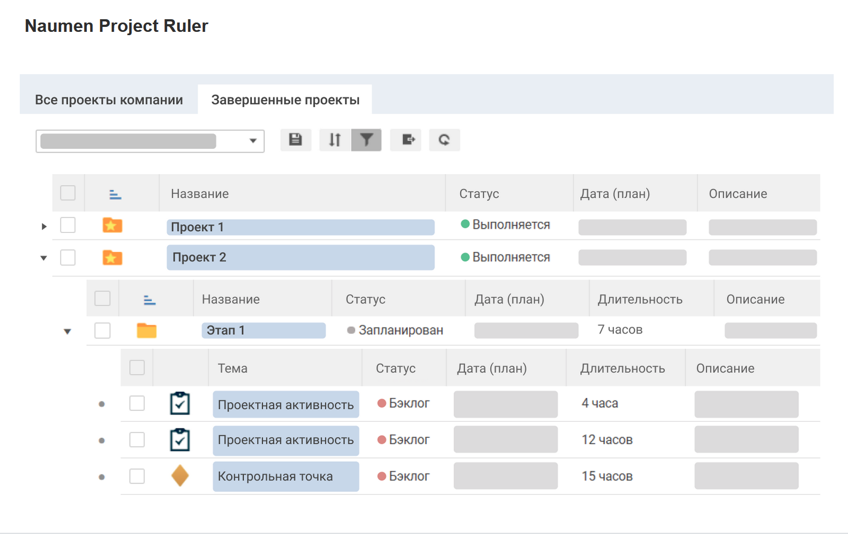848x535 pixels.
Task: Check the box for the 4 часа Проектная активность
Action: click(x=137, y=403)
